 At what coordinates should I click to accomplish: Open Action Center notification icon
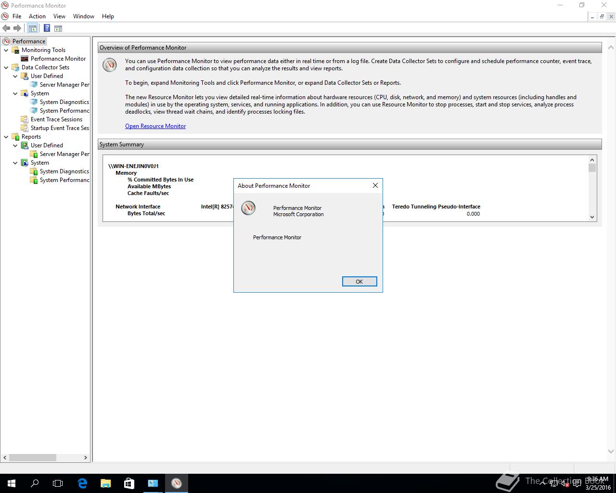[x=577, y=483]
